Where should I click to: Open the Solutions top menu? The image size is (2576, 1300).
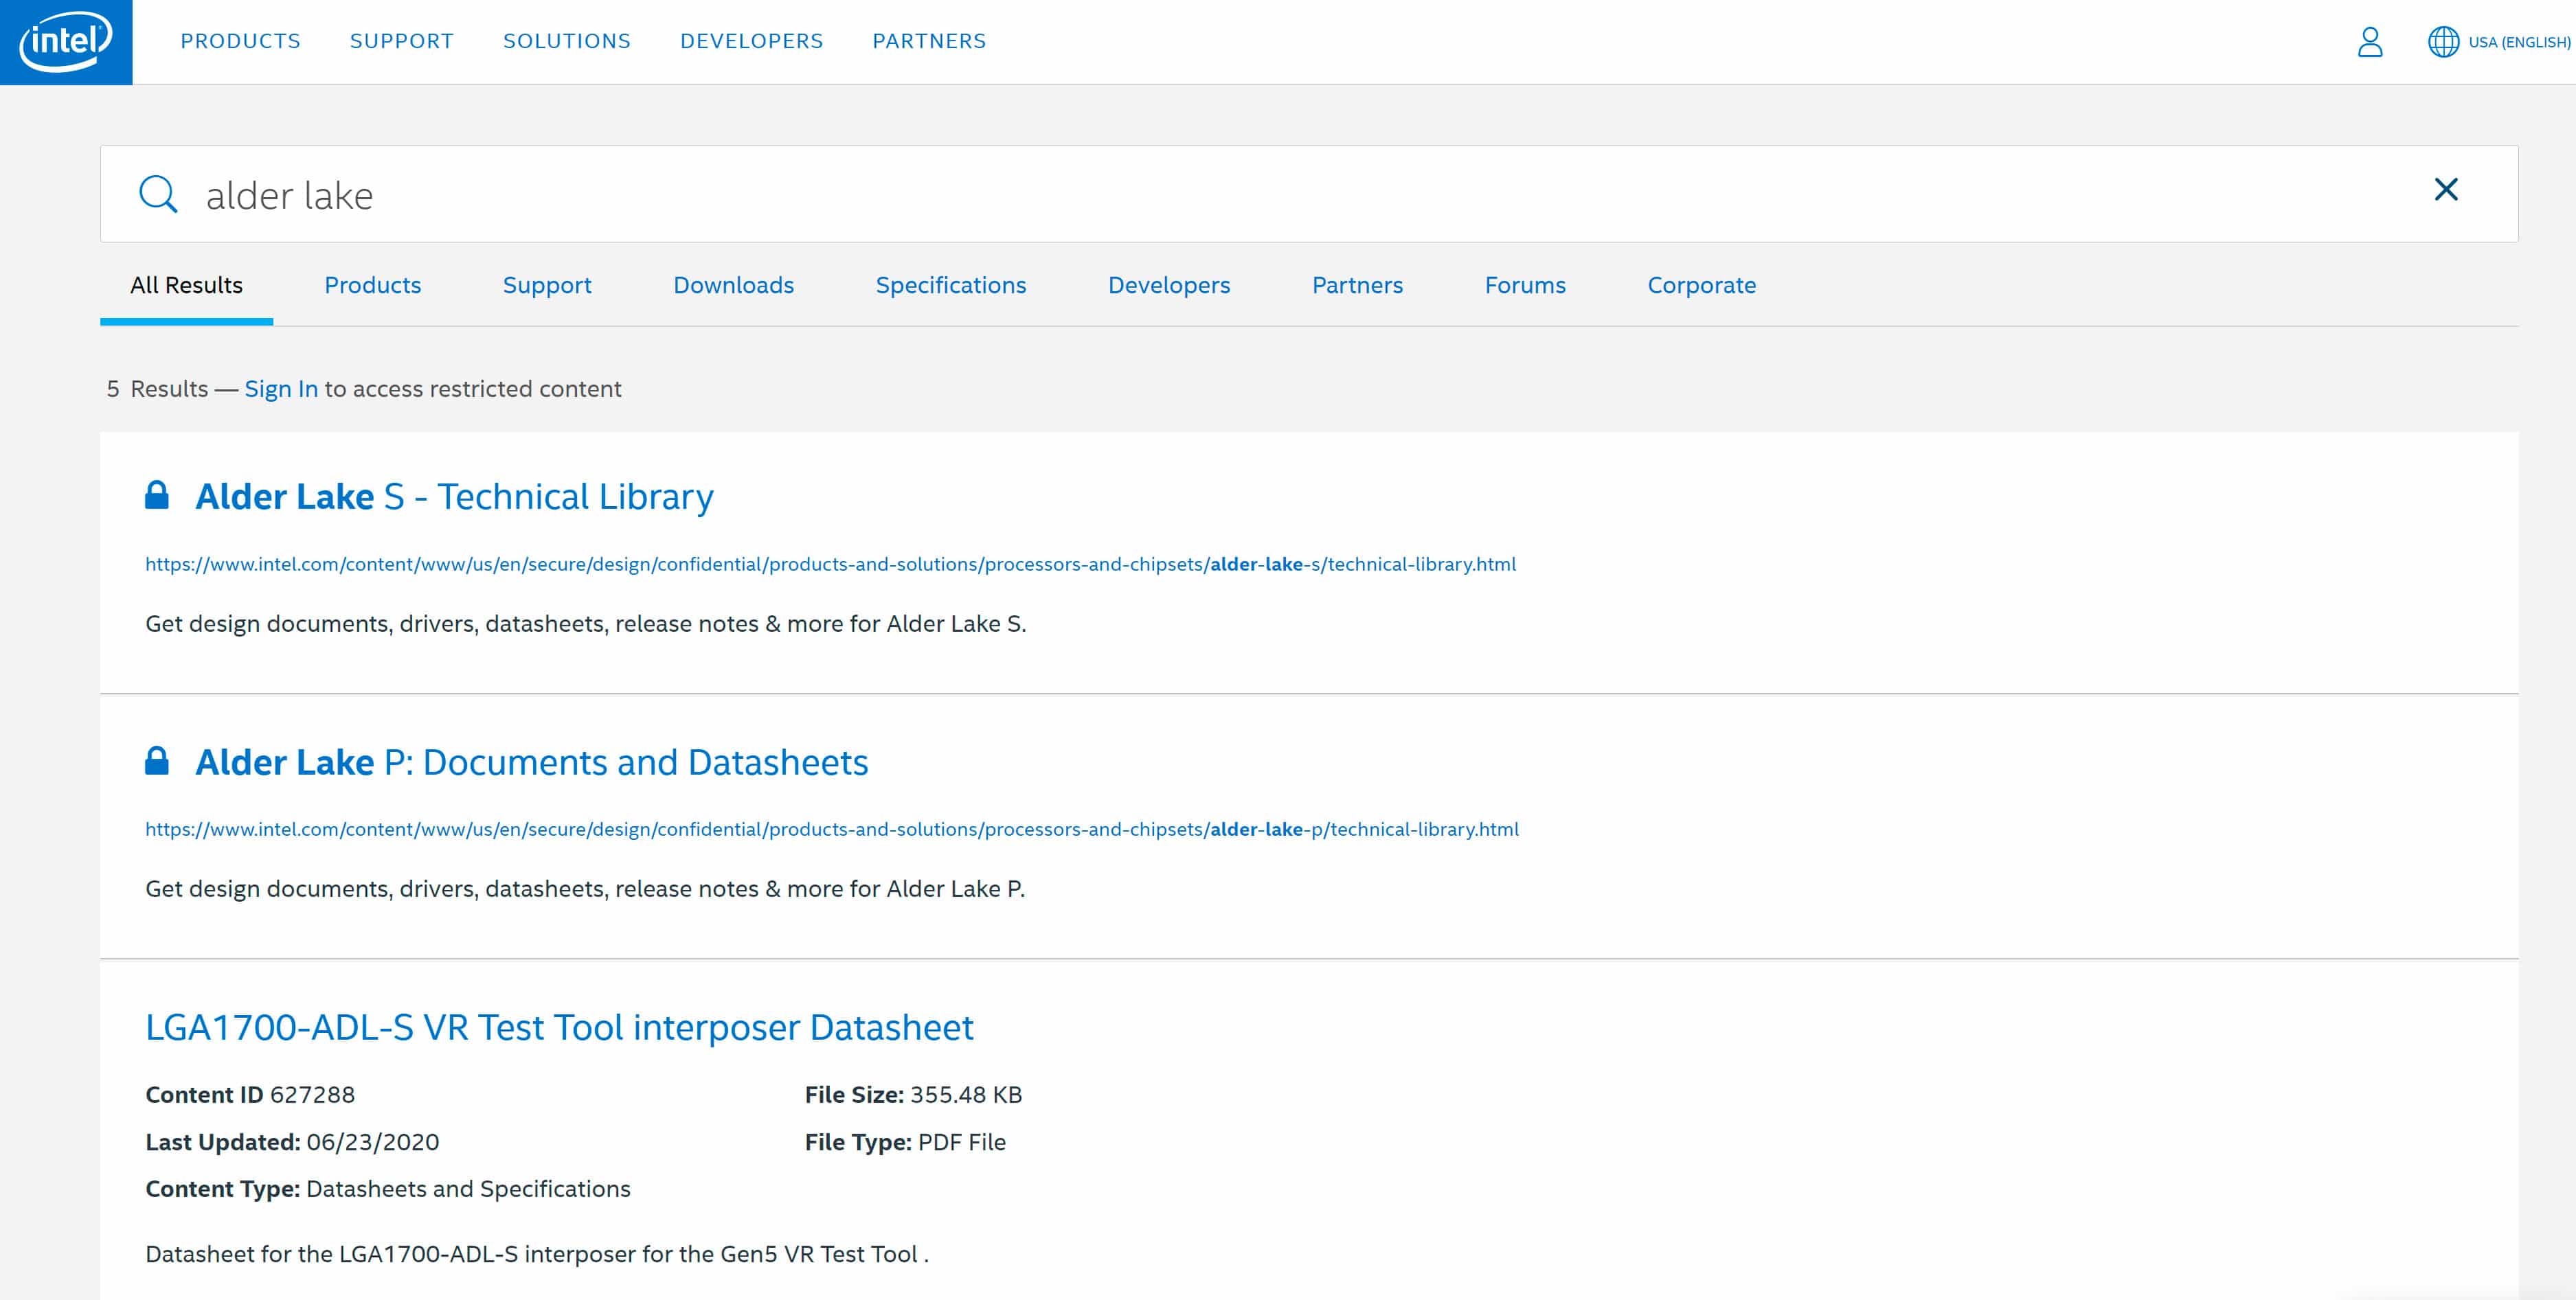(x=567, y=41)
